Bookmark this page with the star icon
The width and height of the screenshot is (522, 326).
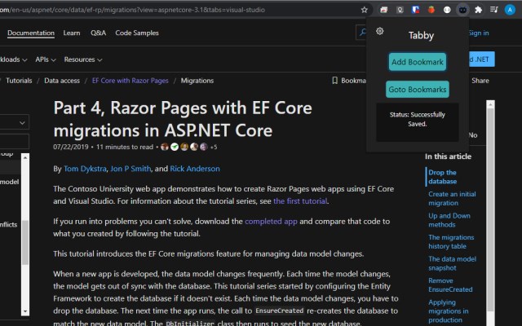[365, 10]
